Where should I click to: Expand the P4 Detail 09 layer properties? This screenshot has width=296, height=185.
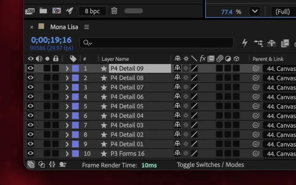[67, 69]
